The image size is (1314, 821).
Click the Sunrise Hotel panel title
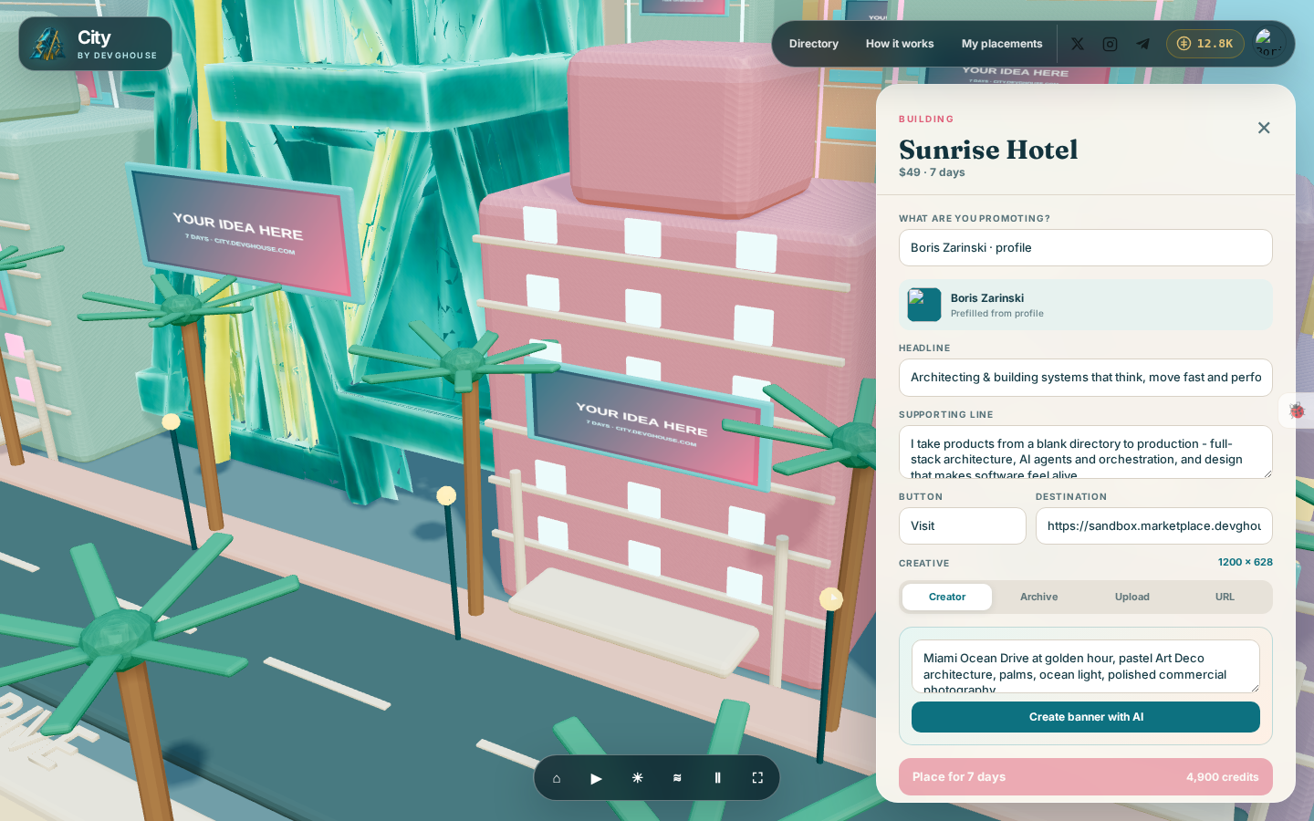tap(988, 149)
